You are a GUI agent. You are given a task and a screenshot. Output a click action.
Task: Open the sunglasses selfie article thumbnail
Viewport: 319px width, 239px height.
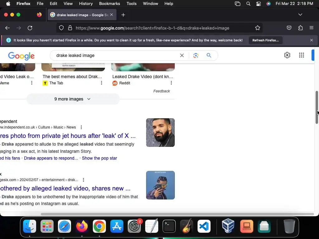[x=160, y=185]
